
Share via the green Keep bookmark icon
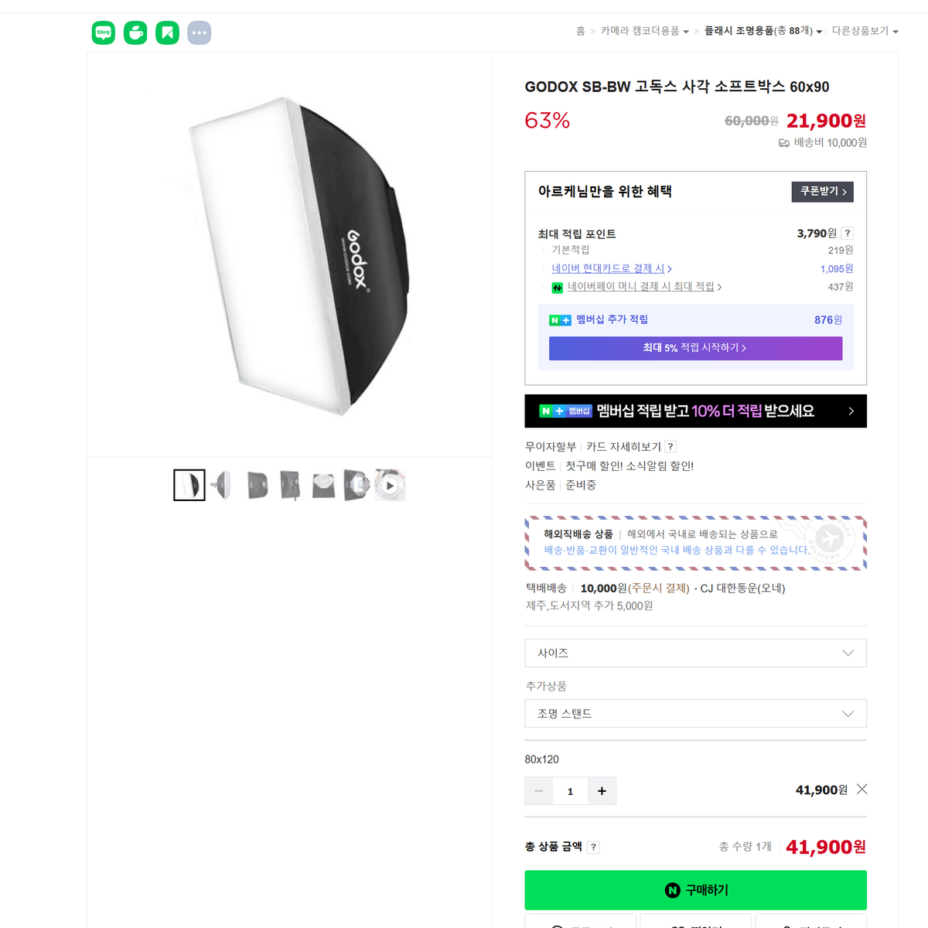coord(167,32)
